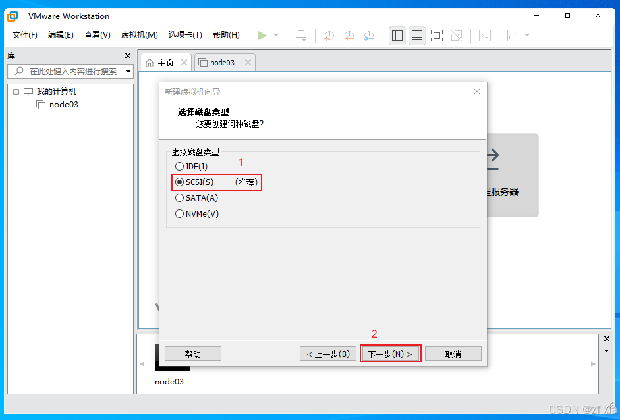Toggle the thumbnail bar view icon

417,36
